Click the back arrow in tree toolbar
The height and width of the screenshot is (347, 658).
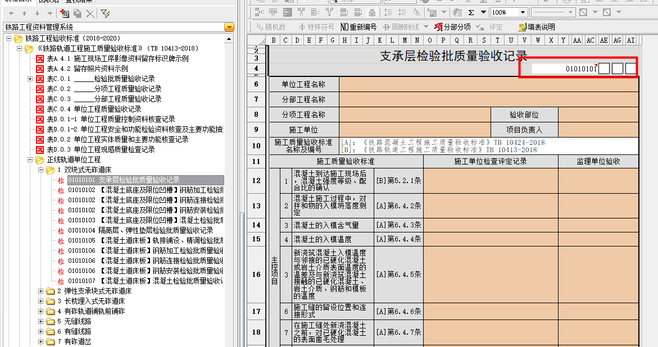pos(11,14)
